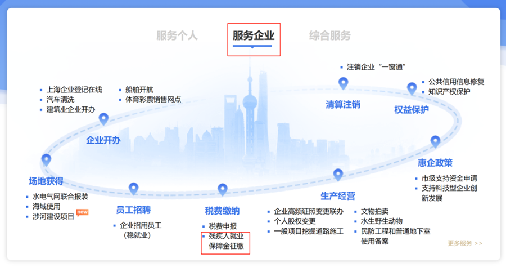Click the map pin above 生产经营
506x267 pixels.
(x=338, y=174)
